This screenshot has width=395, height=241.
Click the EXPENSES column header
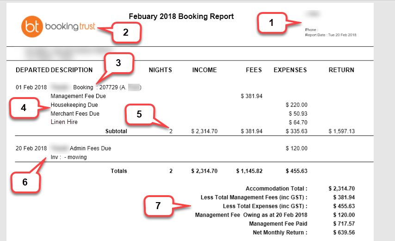click(290, 70)
